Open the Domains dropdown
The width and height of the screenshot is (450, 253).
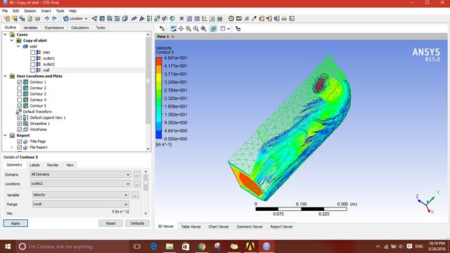[x=81, y=174]
